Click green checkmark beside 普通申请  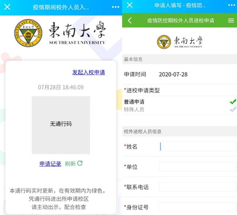[x=233, y=101]
